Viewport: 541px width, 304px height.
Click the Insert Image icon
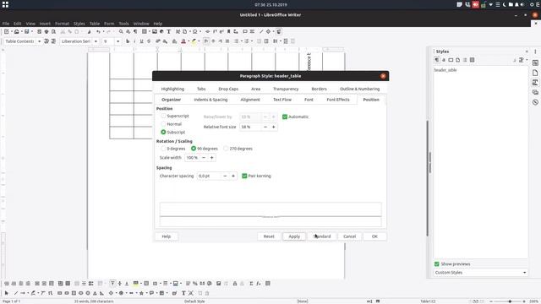[155, 32]
